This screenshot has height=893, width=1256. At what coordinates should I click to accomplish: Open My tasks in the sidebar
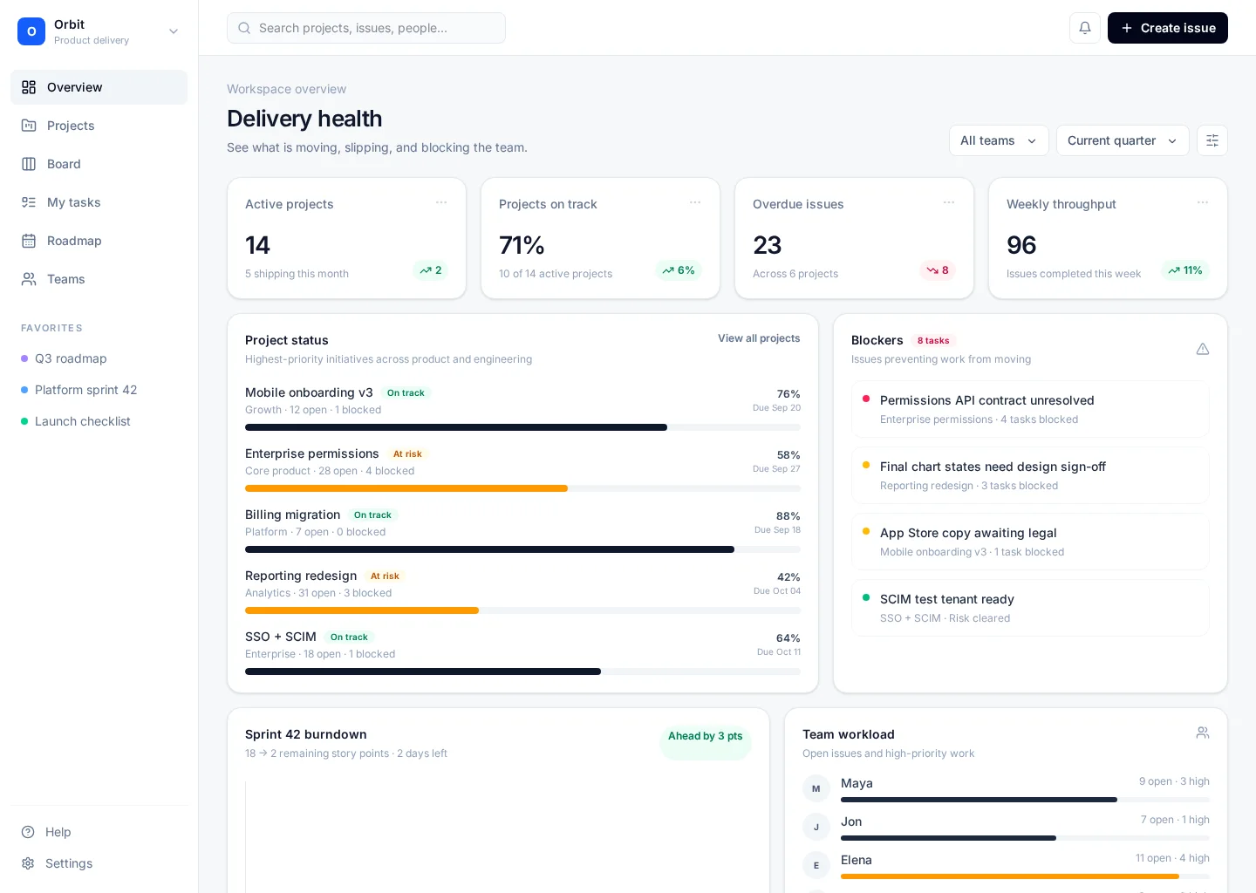[x=99, y=202]
